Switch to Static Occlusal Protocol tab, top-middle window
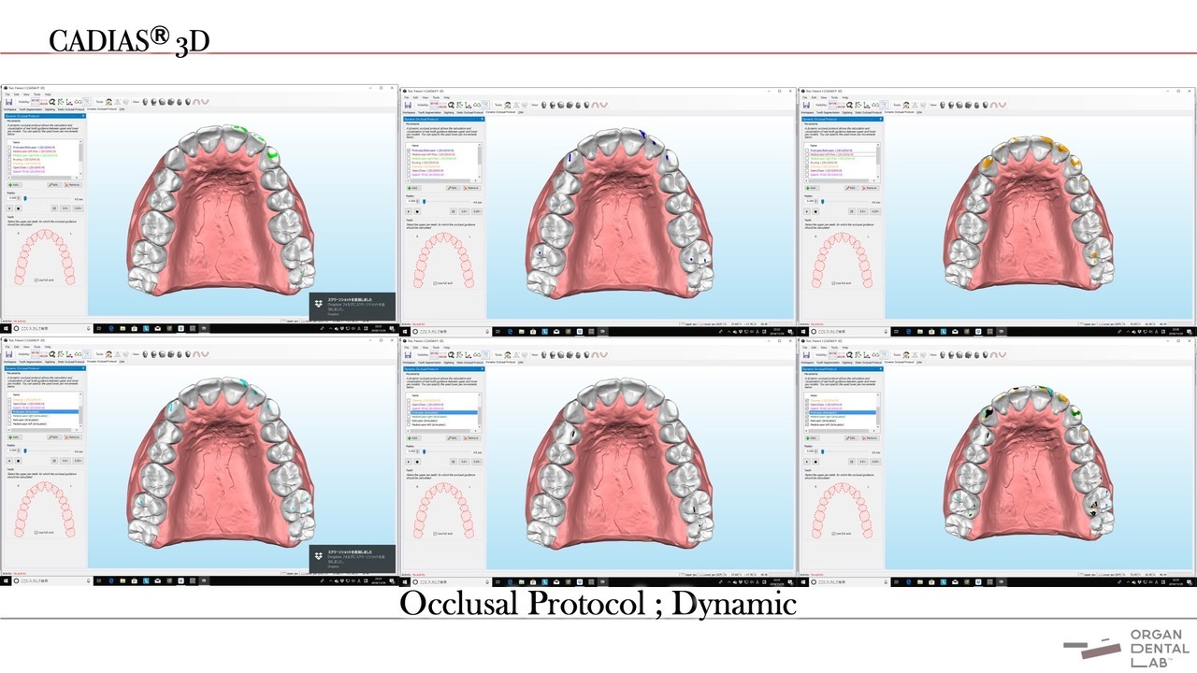This screenshot has width=1197, height=673. click(x=469, y=112)
